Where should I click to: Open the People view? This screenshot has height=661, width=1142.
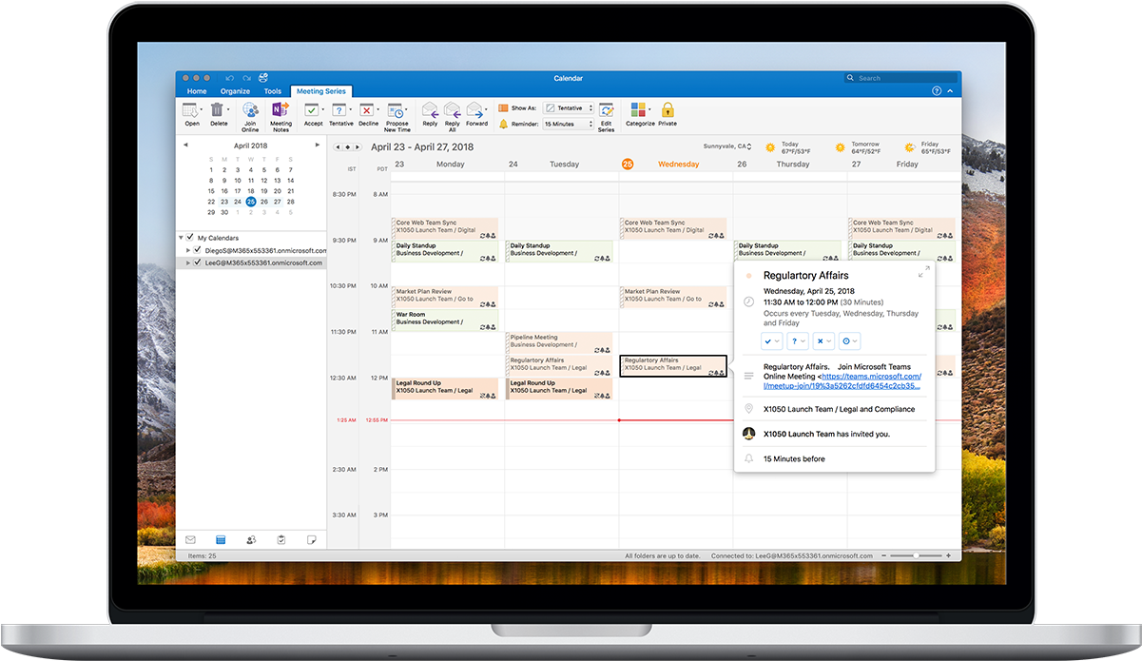point(250,539)
